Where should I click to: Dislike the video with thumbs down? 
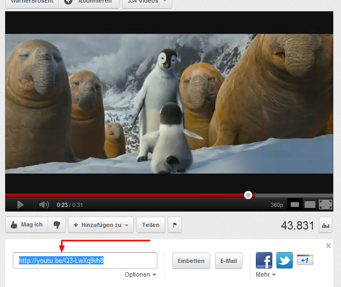[x=57, y=225]
